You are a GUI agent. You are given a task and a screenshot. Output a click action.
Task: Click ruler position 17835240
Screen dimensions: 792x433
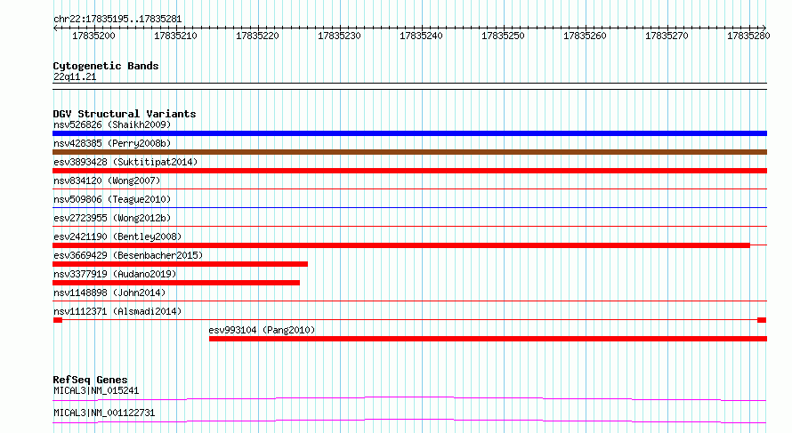421,36
